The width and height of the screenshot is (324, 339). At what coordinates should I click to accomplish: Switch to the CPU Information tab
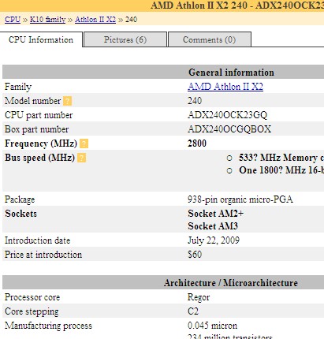pos(41,39)
